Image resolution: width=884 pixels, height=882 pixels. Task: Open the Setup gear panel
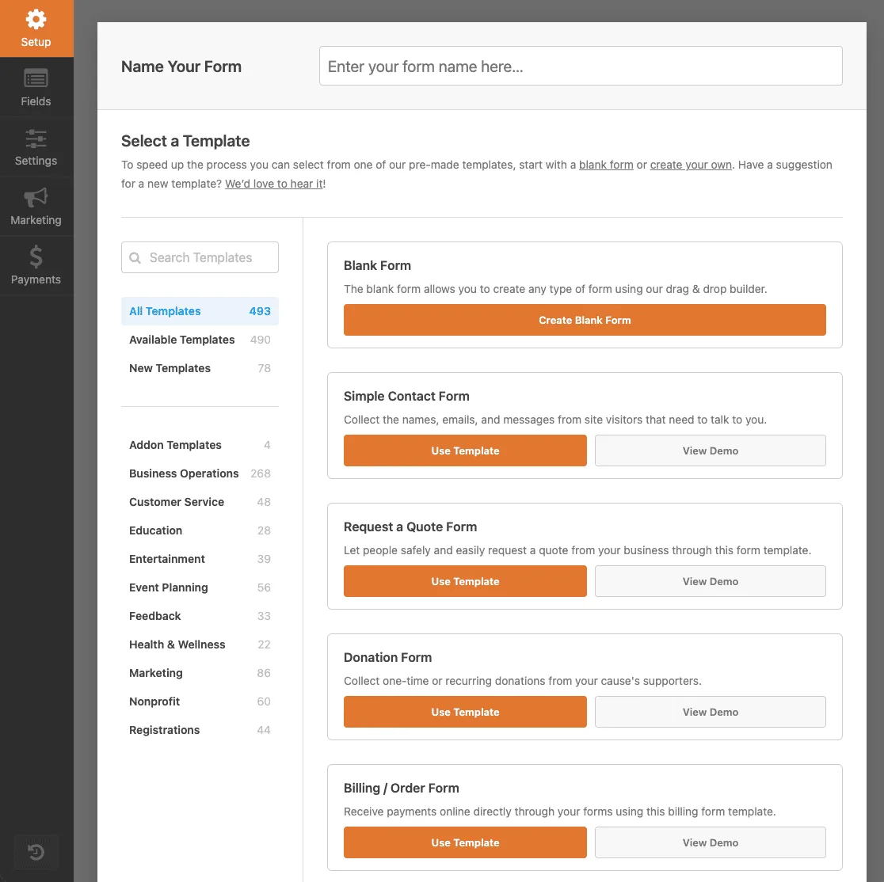click(x=36, y=29)
